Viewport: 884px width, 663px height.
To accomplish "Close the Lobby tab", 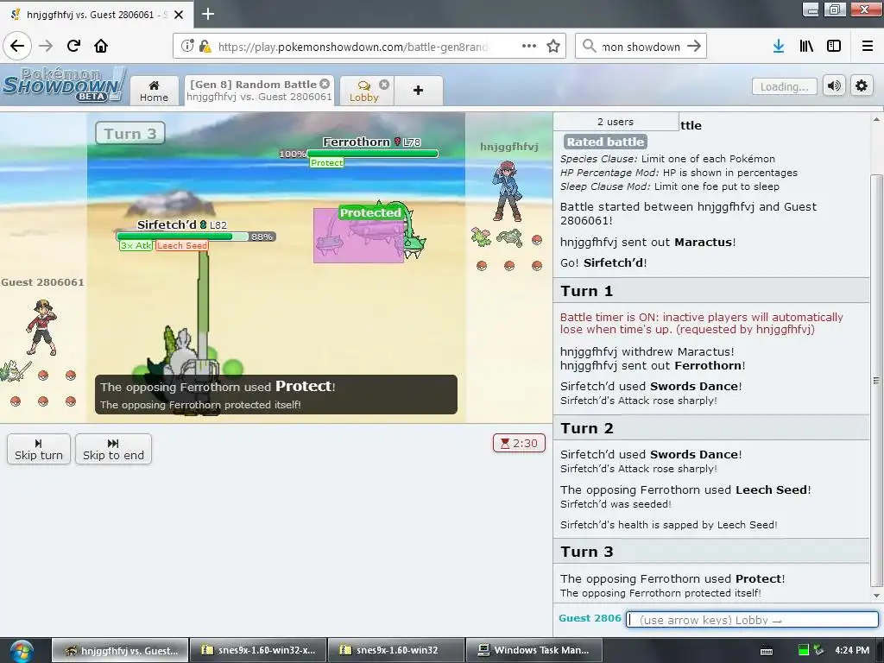I will click(384, 85).
